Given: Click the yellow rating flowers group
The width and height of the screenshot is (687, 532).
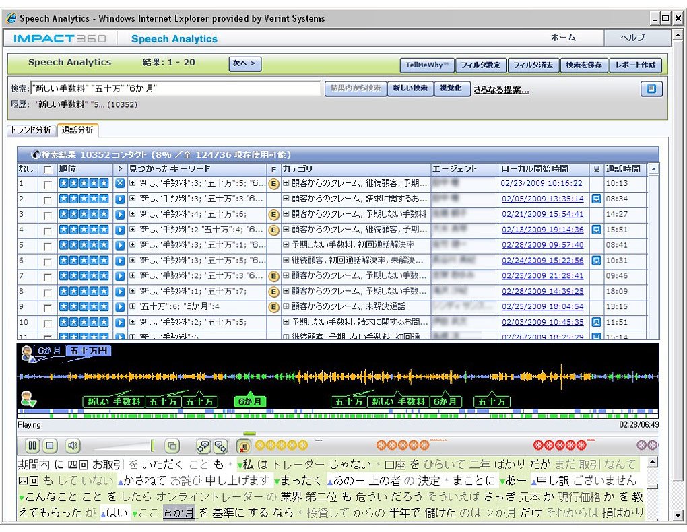Looking at the screenshot, I should tap(282, 446).
